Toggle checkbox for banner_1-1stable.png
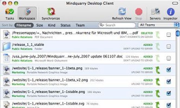The image size is (180, 108). 169,93
